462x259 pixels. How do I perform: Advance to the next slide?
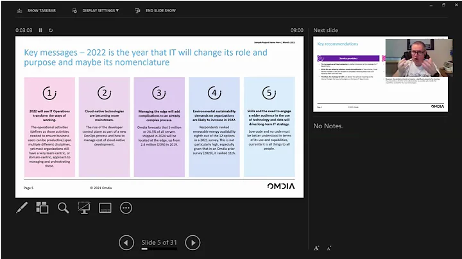point(193,243)
